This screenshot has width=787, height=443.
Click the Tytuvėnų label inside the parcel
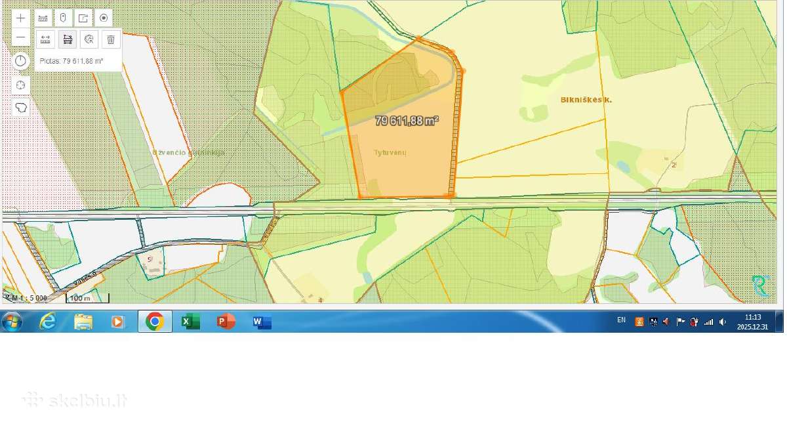click(x=390, y=152)
